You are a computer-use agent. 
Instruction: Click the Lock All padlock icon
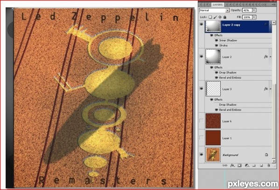pyautogui.click(x=225, y=17)
